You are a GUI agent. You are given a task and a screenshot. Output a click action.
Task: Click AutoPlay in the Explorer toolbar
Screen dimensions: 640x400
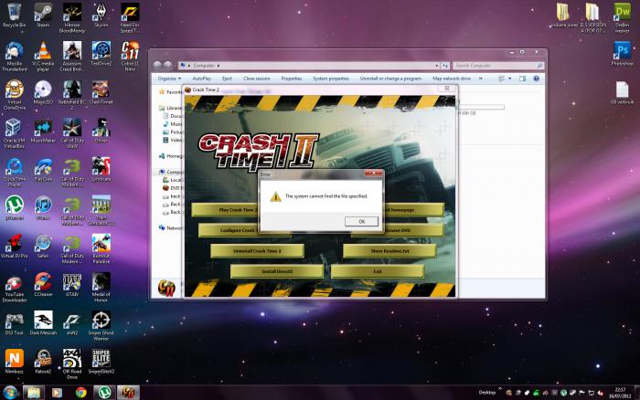tap(202, 79)
